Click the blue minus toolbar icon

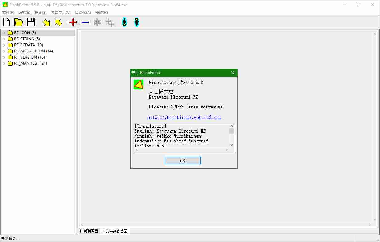coord(85,22)
